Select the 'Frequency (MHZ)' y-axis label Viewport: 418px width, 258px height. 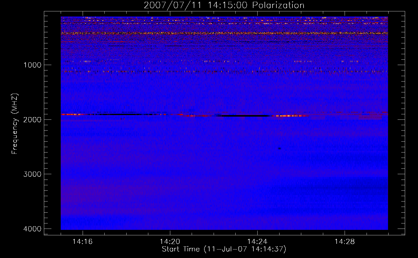point(15,124)
